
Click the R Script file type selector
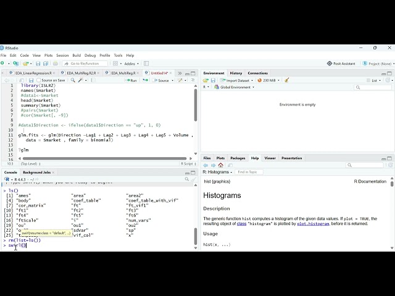[x=188, y=163]
